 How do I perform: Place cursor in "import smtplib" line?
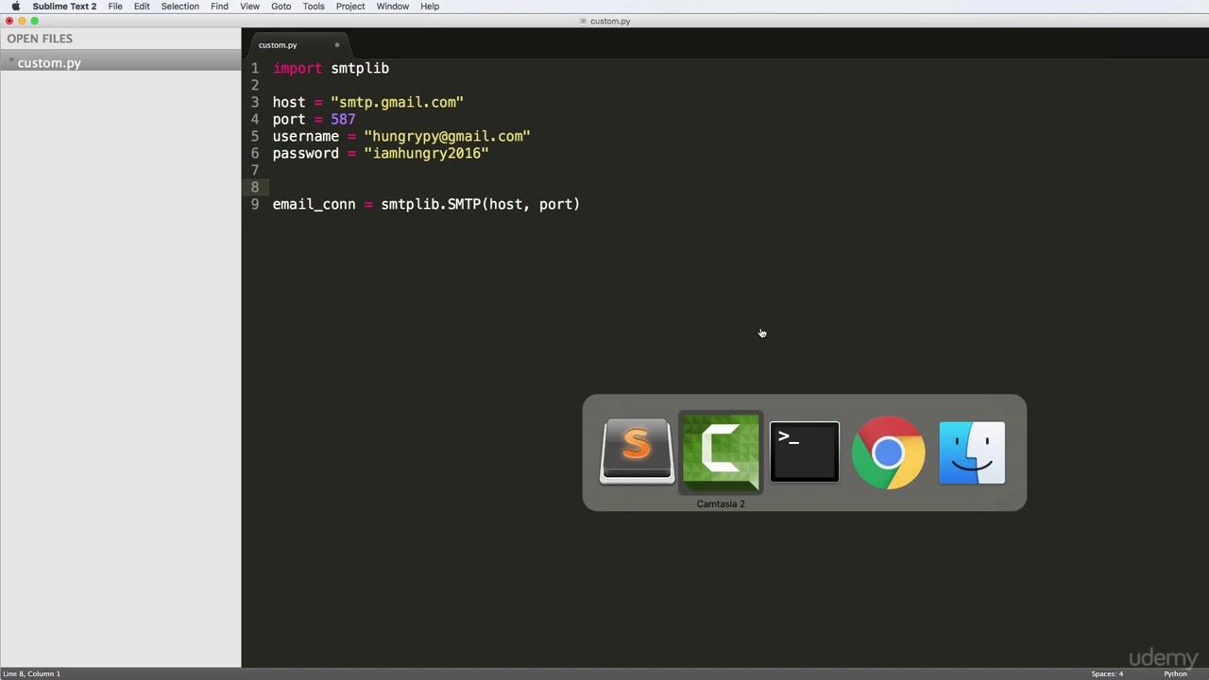331,68
